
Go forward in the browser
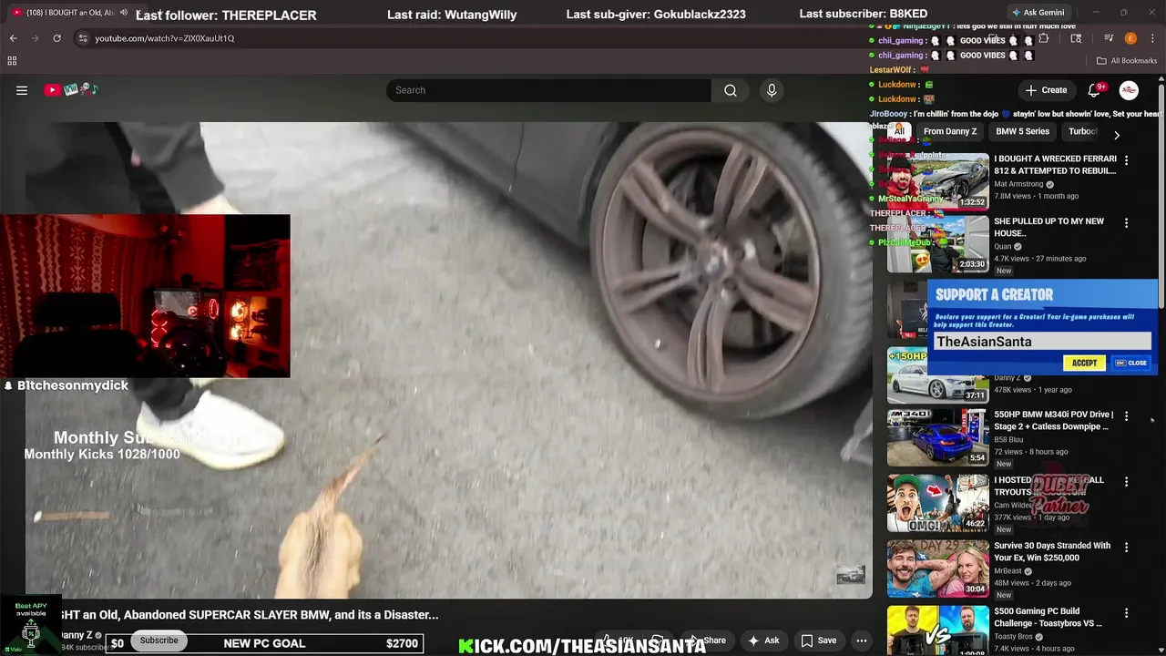coord(35,38)
